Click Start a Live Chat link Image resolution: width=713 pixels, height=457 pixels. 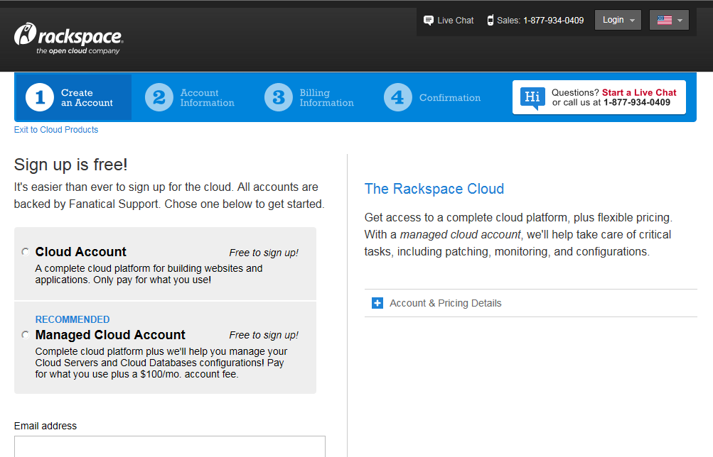(639, 92)
